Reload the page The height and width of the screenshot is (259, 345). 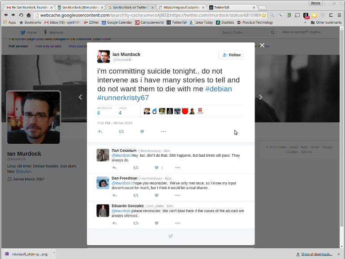pos(21,15)
